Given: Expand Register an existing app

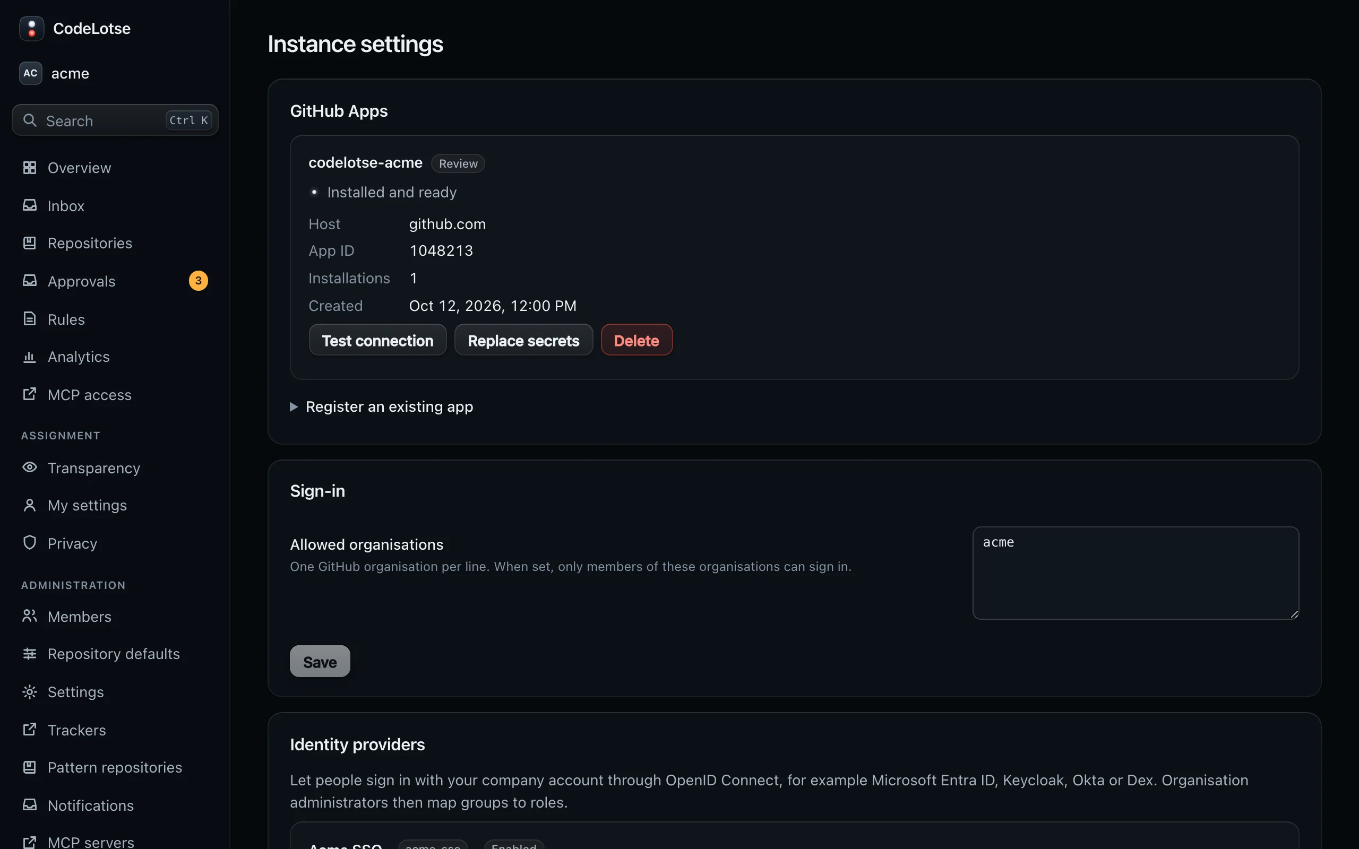Looking at the screenshot, I should [x=381, y=406].
